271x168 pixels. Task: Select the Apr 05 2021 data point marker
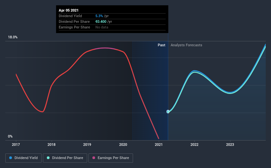tap(168, 111)
